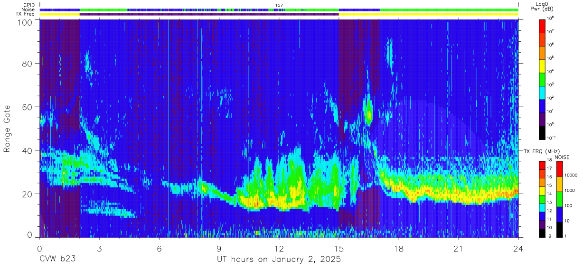Click the red segment of TX FRQ colorbar

click(543, 166)
